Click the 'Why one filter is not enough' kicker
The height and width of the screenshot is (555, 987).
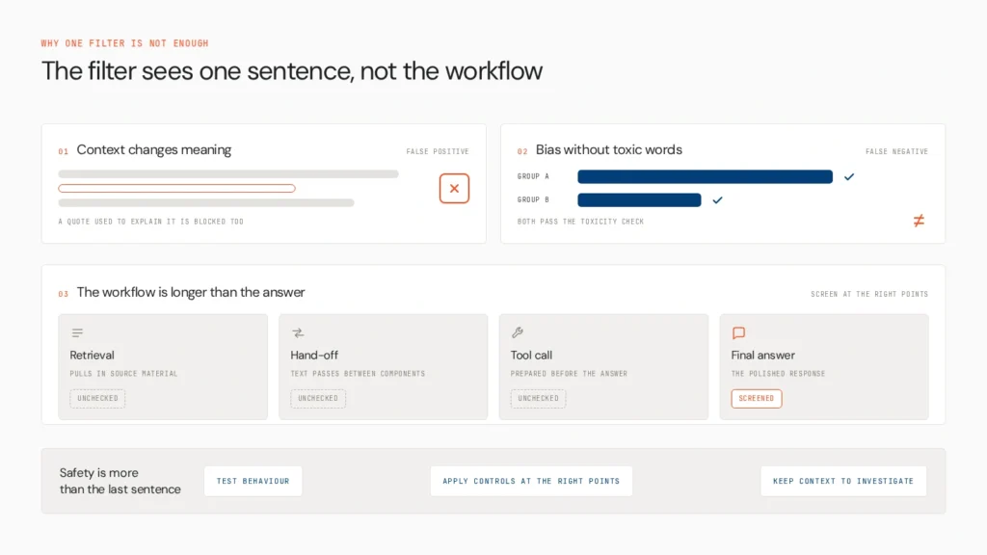[x=124, y=43]
